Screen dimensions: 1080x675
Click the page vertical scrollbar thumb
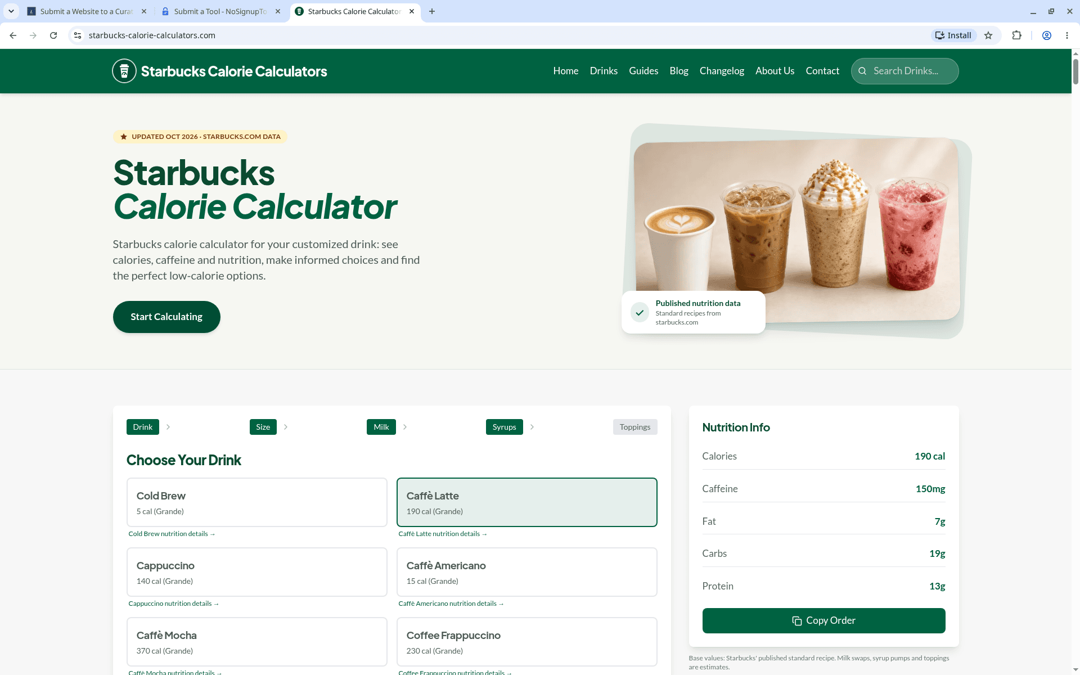click(x=1075, y=71)
